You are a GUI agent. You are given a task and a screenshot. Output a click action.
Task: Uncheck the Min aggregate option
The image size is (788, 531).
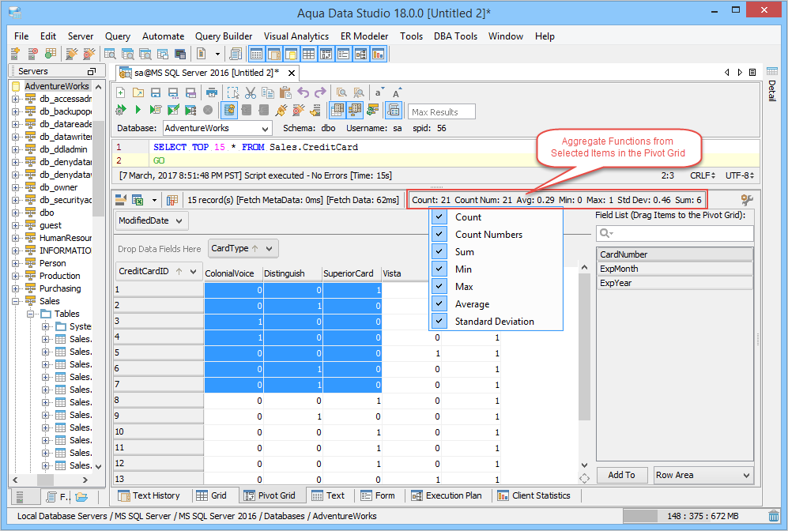point(439,269)
